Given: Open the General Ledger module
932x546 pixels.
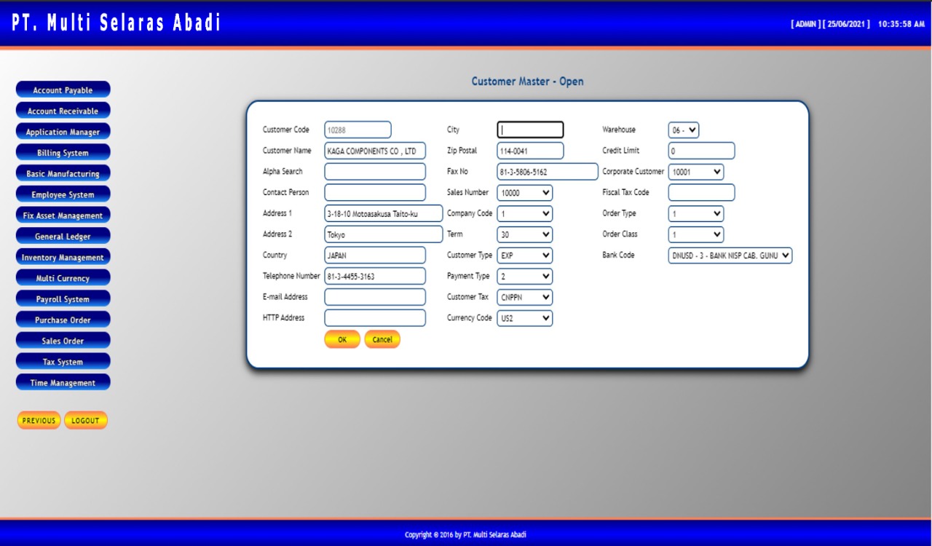Looking at the screenshot, I should pyautogui.click(x=63, y=237).
